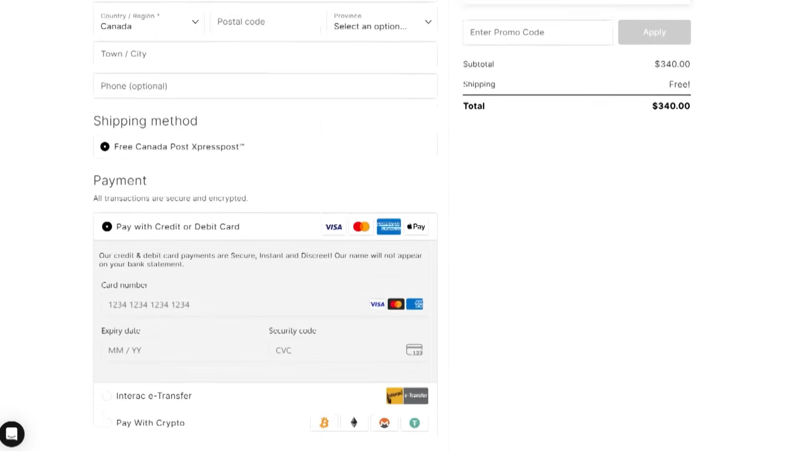Click the Mastercard logo in payment header

(x=361, y=227)
